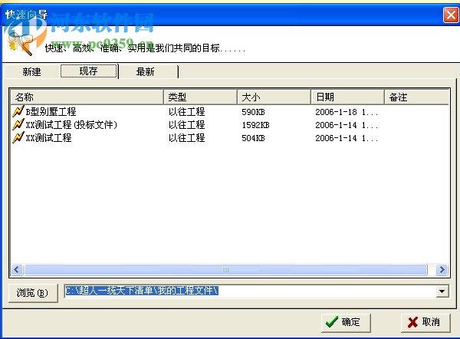This screenshot has width=460, height=339.
Task: Click the 以往工程 type in the B型别墅工程 row
Action: (186, 111)
